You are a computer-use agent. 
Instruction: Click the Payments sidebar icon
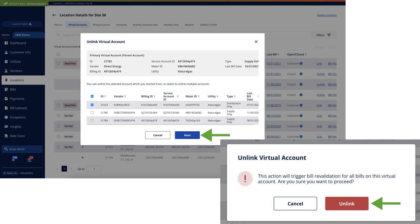[6, 99]
